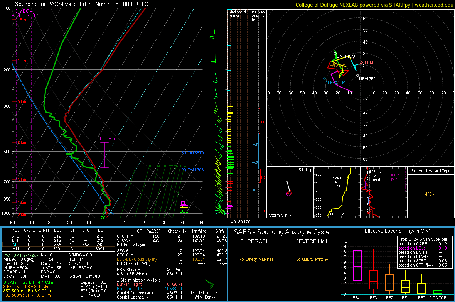Click the SUPERCELL column header
The image size is (455, 302).
(x=256, y=241)
